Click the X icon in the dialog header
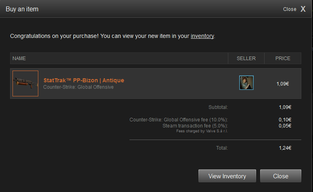This screenshot has width=313, height=192. pyautogui.click(x=303, y=9)
